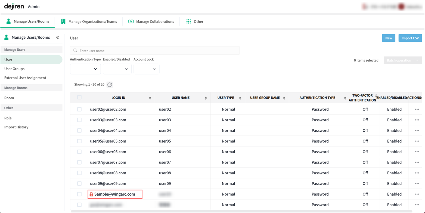
Task: Click the refresh icon beside Showing 1 - 20
Action: tap(110, 85)
